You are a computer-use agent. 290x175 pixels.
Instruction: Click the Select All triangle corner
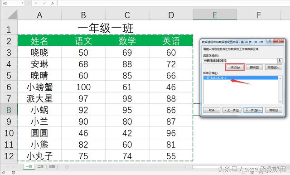point(12,15)
